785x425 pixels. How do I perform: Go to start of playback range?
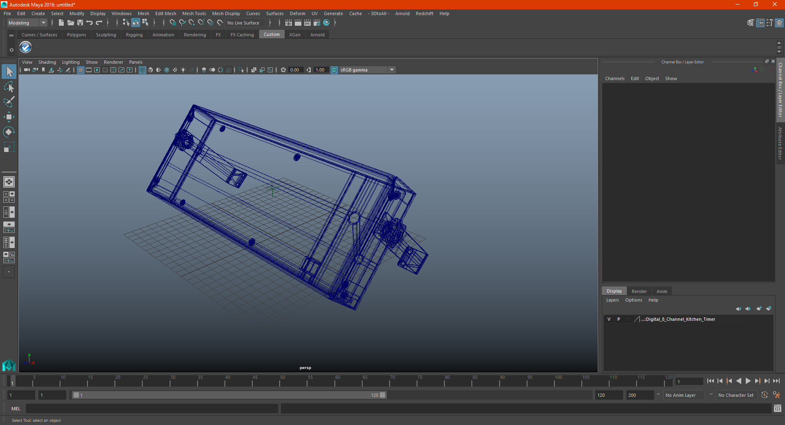click(x=711, y=381)
